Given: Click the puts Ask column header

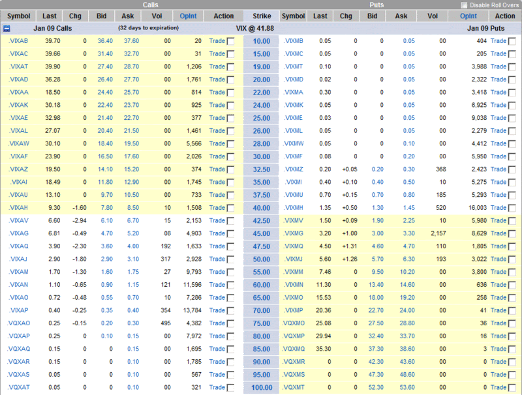Looking at the screenshot, I should pos(401,16).
